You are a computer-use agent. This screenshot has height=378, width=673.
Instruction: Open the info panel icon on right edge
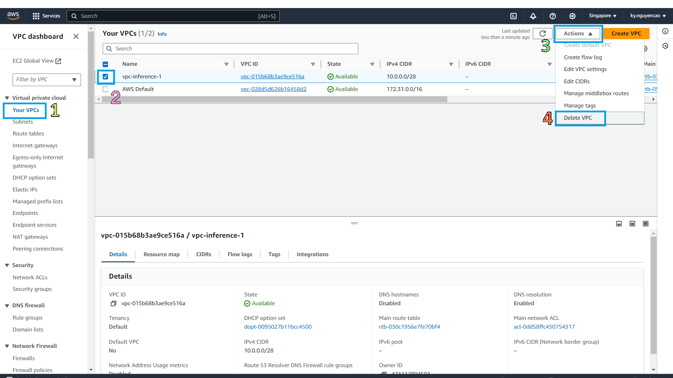click(x=665, y=31)
